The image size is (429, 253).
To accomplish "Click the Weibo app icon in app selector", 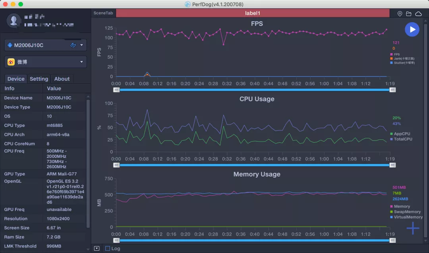I will [x=11, y=62].
